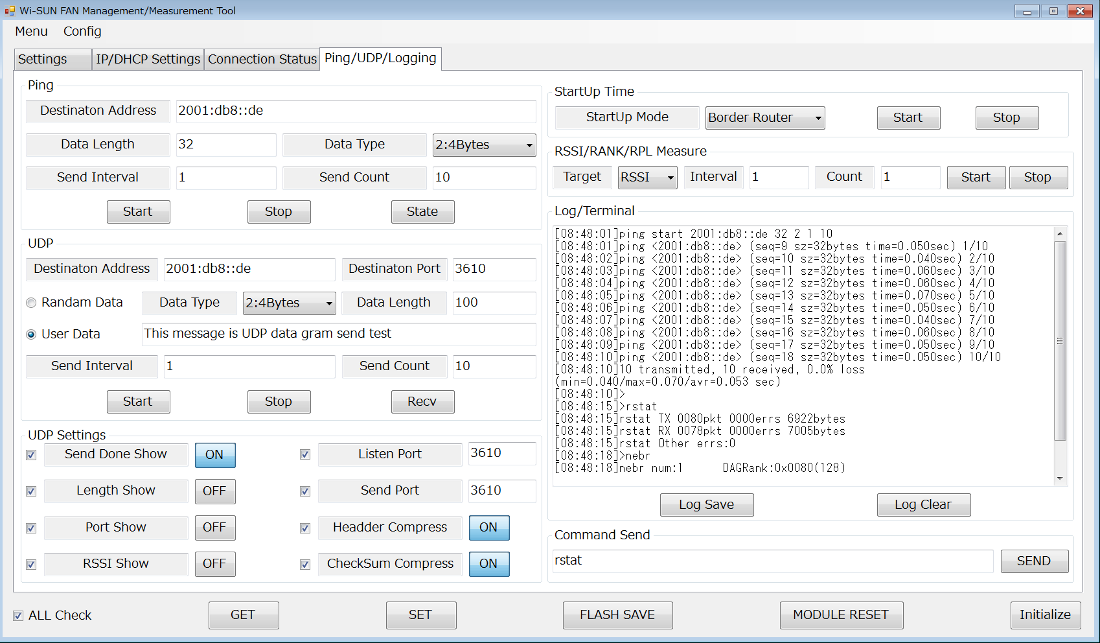Viewport: 1100px width, 643px height.
Task: Uncheck the ALL Check checkbox
Action: 18,616
